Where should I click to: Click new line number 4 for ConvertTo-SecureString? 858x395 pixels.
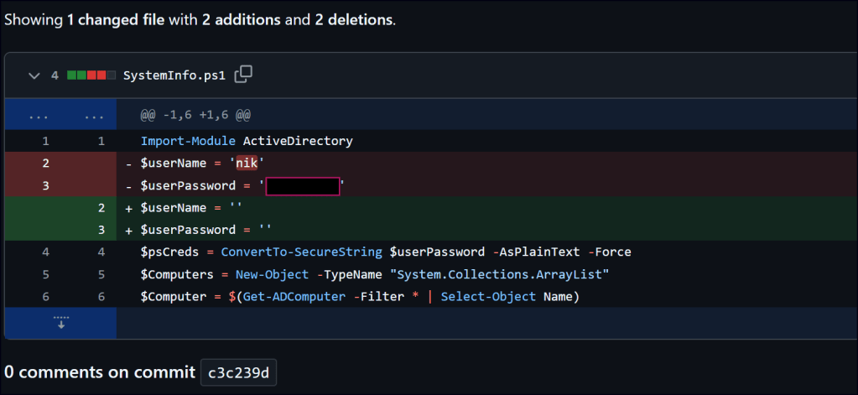click(101, 252)
